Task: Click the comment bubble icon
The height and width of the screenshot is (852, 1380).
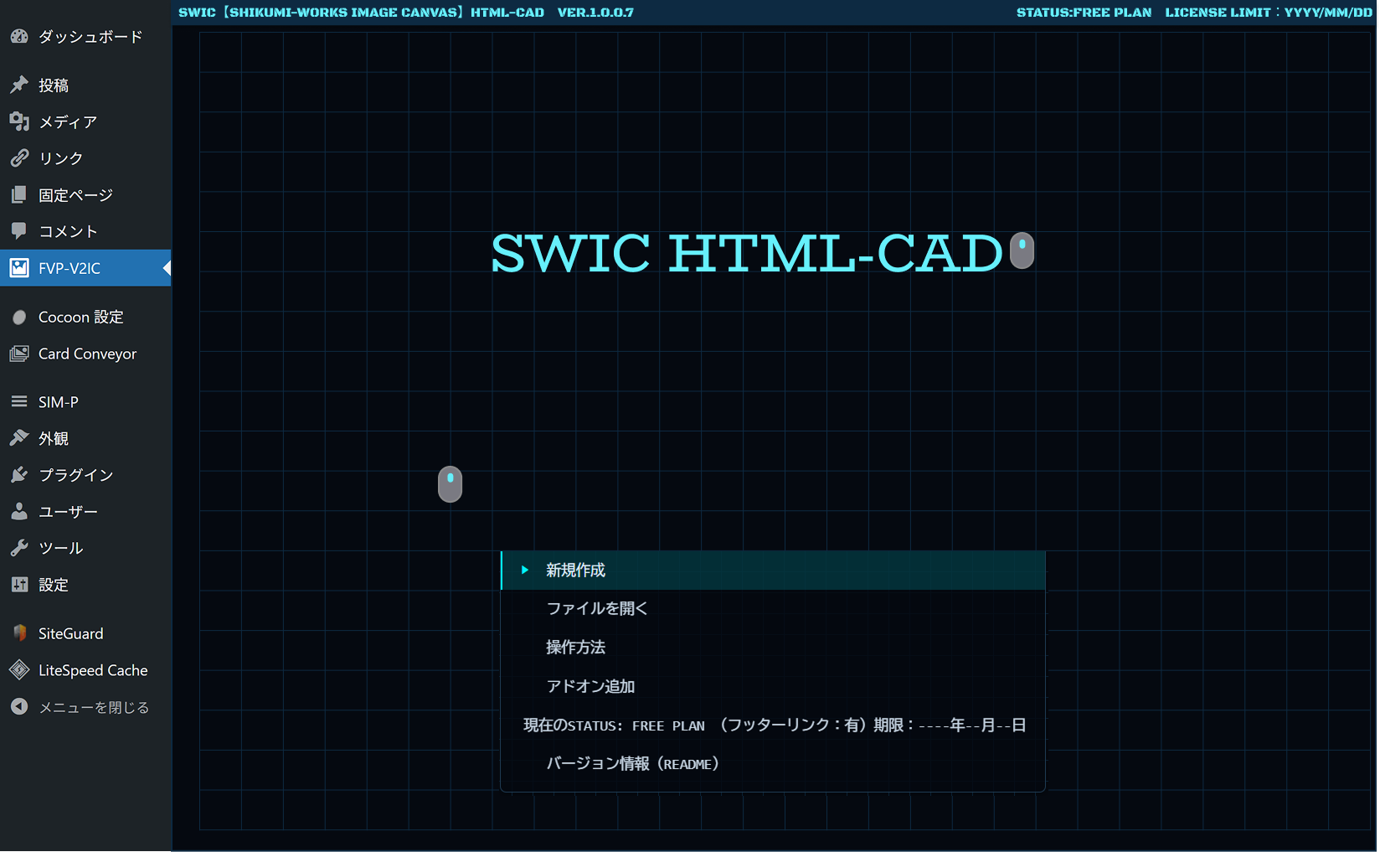Action: tap(19, 230)
